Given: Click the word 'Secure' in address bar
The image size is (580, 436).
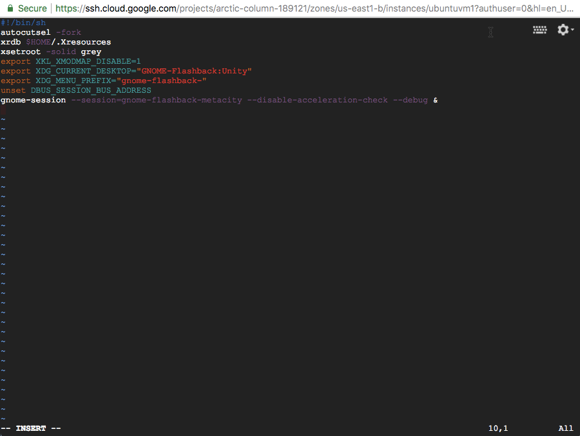Looking at the screenshot, I should (32, 8).
